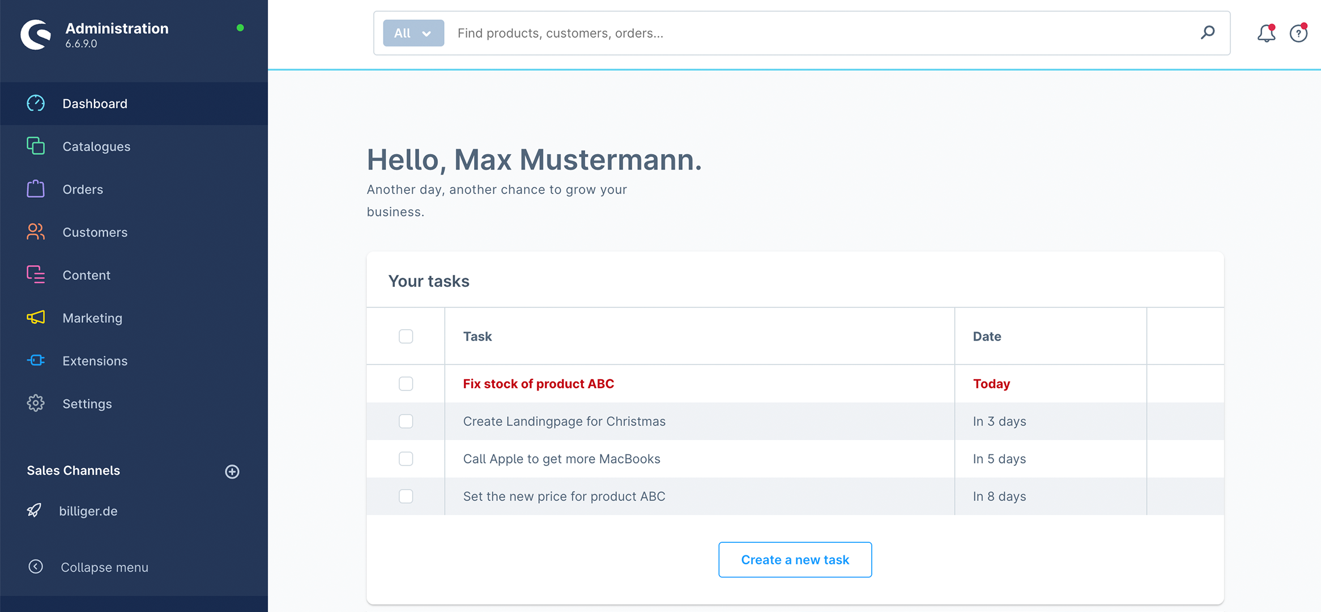Click Create a new task button
Viewport: 1321px width, 612px height.
[795, 560]
